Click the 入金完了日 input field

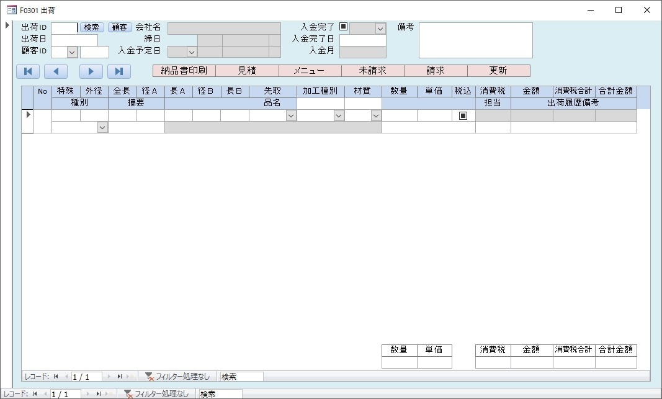point(363,40)
